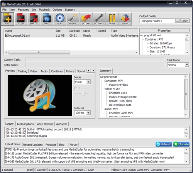193x173 pixels.
Task: Click the EMPTY list toolbar icon
Action: [34, 19]
